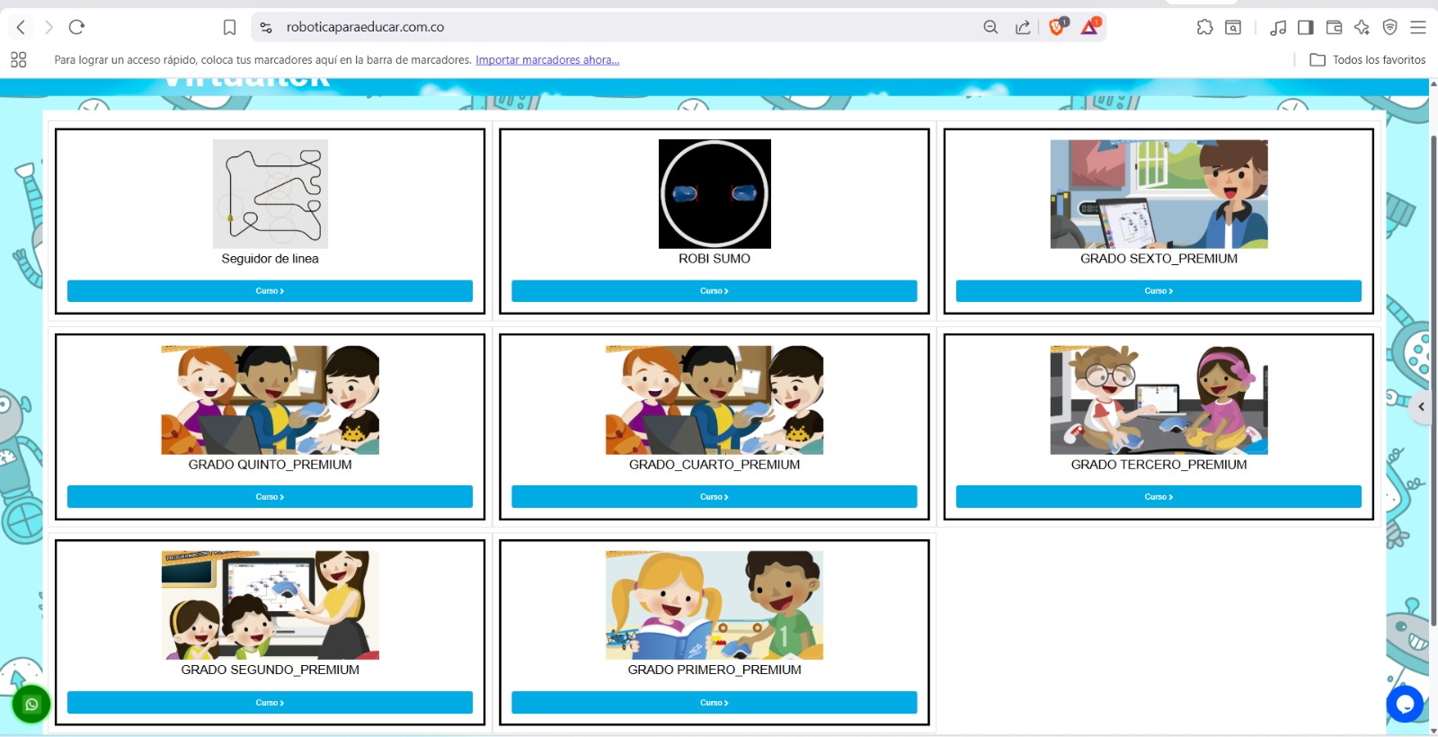Viewport: 1438px width, 737px height.
Task: Click scrollbar up arrow
Action: click(x=1433, y=84)
